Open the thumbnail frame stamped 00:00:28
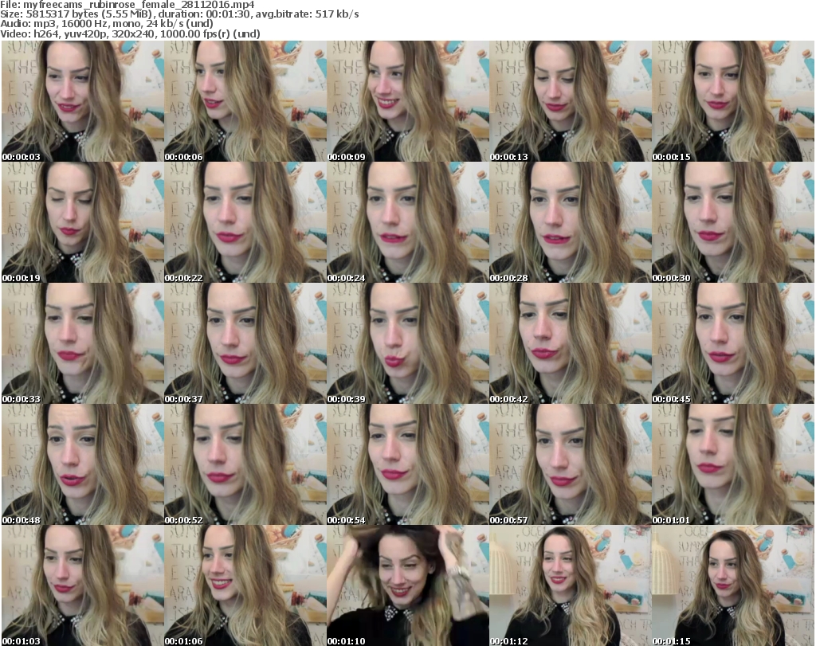816x646 pixels. point(571,222)
